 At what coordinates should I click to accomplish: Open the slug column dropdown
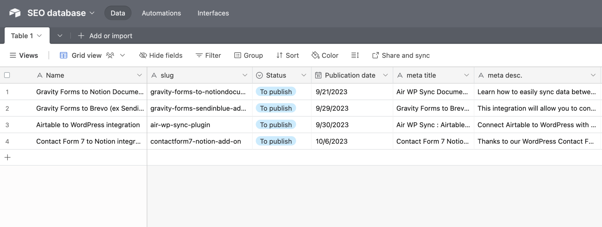coord(245,75)
